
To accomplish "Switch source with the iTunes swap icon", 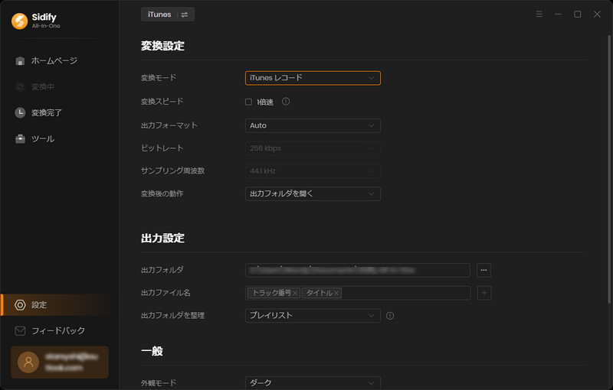I will tap(185, 15).
